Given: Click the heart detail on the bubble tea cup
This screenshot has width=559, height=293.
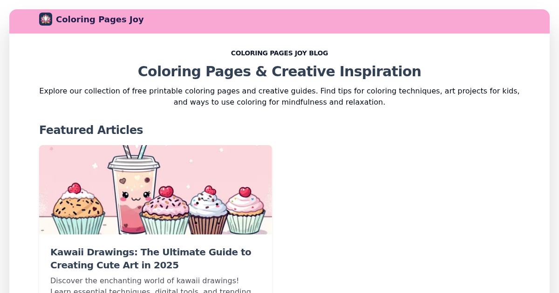Looking at the screenshot, I should click(123, 181).
